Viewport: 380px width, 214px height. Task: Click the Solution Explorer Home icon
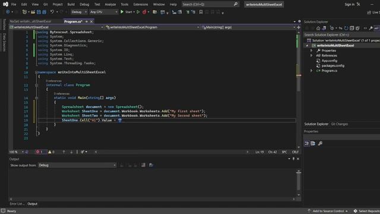coord(318,28)
